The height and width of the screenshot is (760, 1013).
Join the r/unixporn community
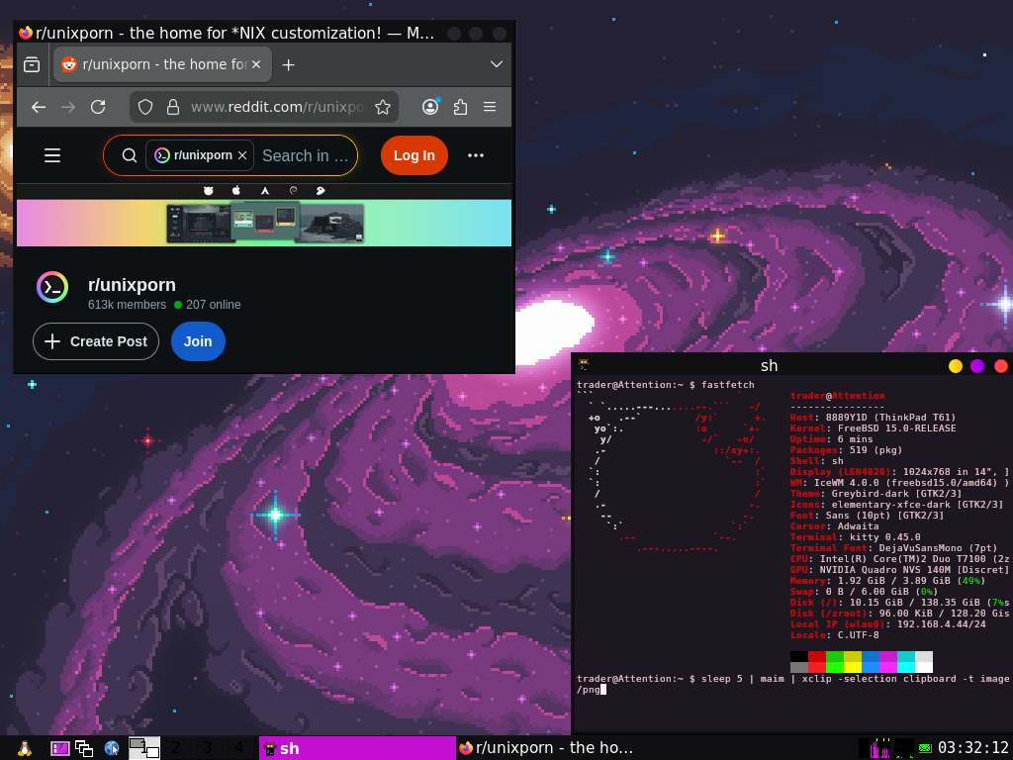coord(198,341)
